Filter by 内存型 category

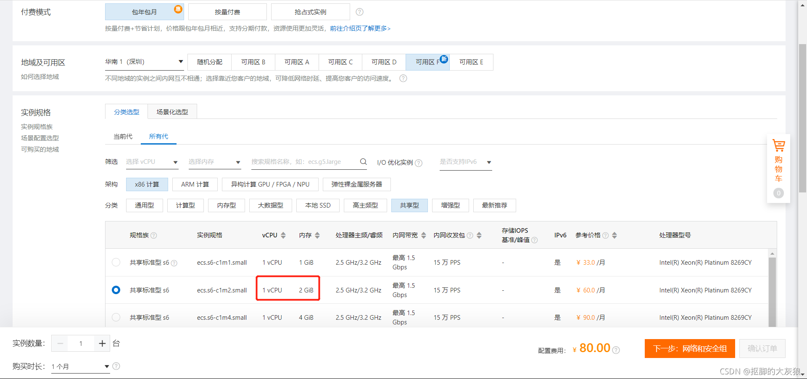click(x=227, y=205)
